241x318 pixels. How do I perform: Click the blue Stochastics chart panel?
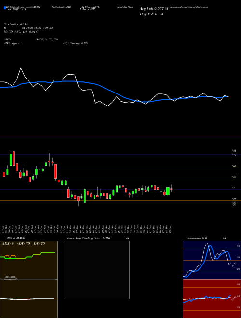click(x=212, y=260)
